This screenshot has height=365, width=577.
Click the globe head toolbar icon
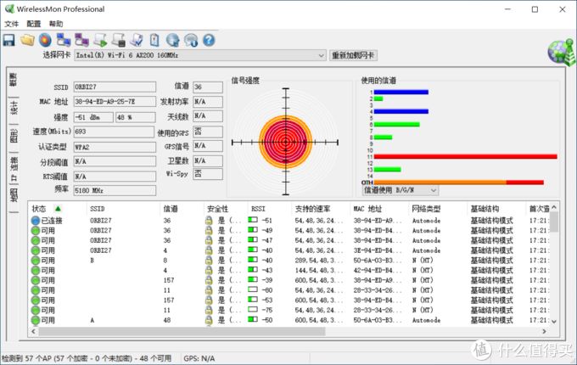click(172, 40)
